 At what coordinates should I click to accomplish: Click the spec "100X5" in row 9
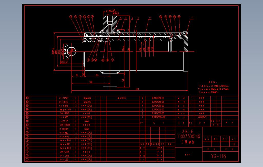click(66, 129)
